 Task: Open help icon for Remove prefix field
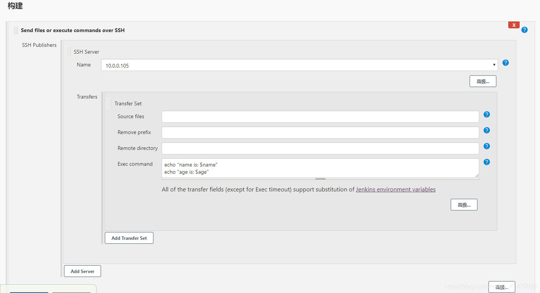(x=487, y=130)
